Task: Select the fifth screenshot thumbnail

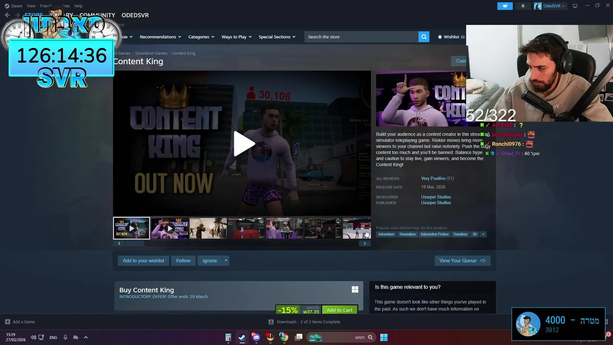Action: click(285, 228)
